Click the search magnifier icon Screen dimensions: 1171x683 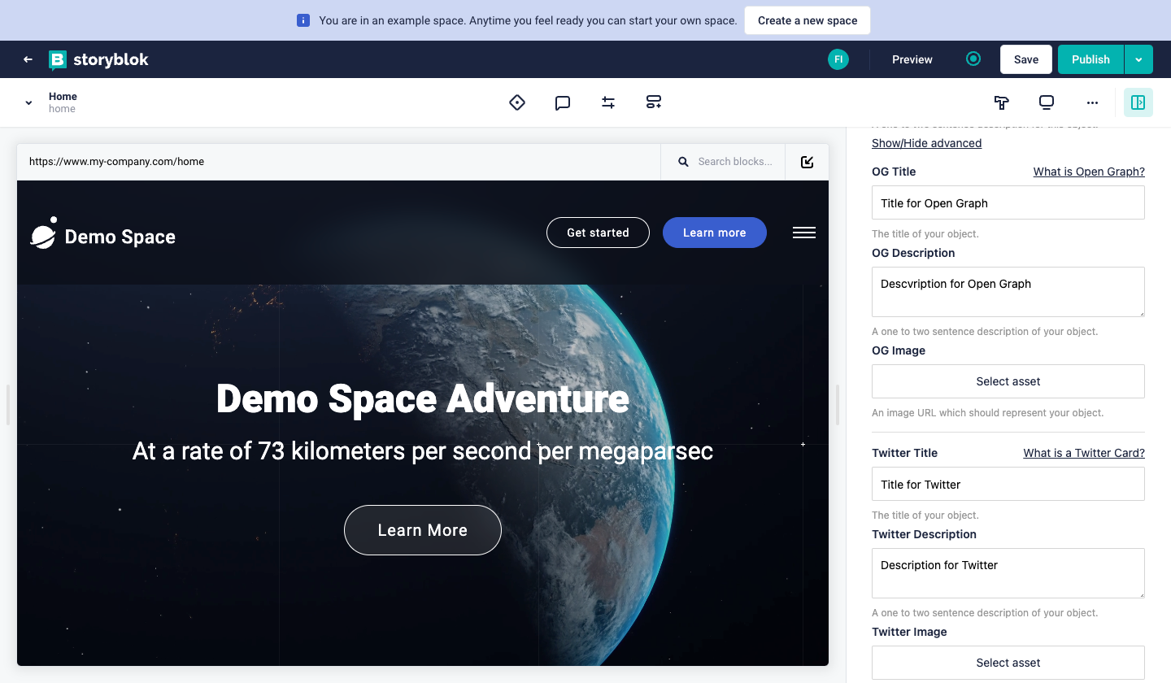tap(684, 162)
